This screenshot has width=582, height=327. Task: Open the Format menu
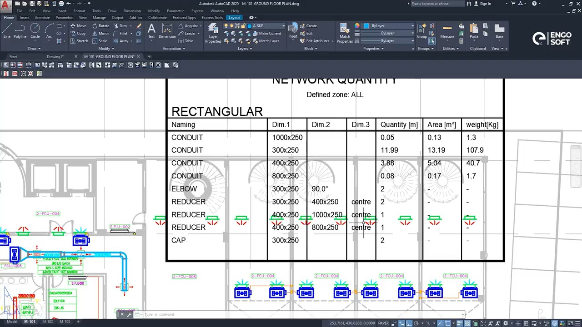79,11
